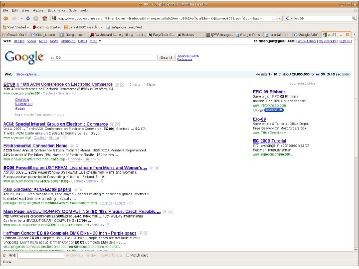Open the Advanced Search link
The image size is (359, 269).
coord(188,56)
